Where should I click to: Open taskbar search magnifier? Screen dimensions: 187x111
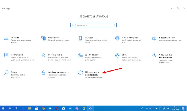tap(10, 108)
